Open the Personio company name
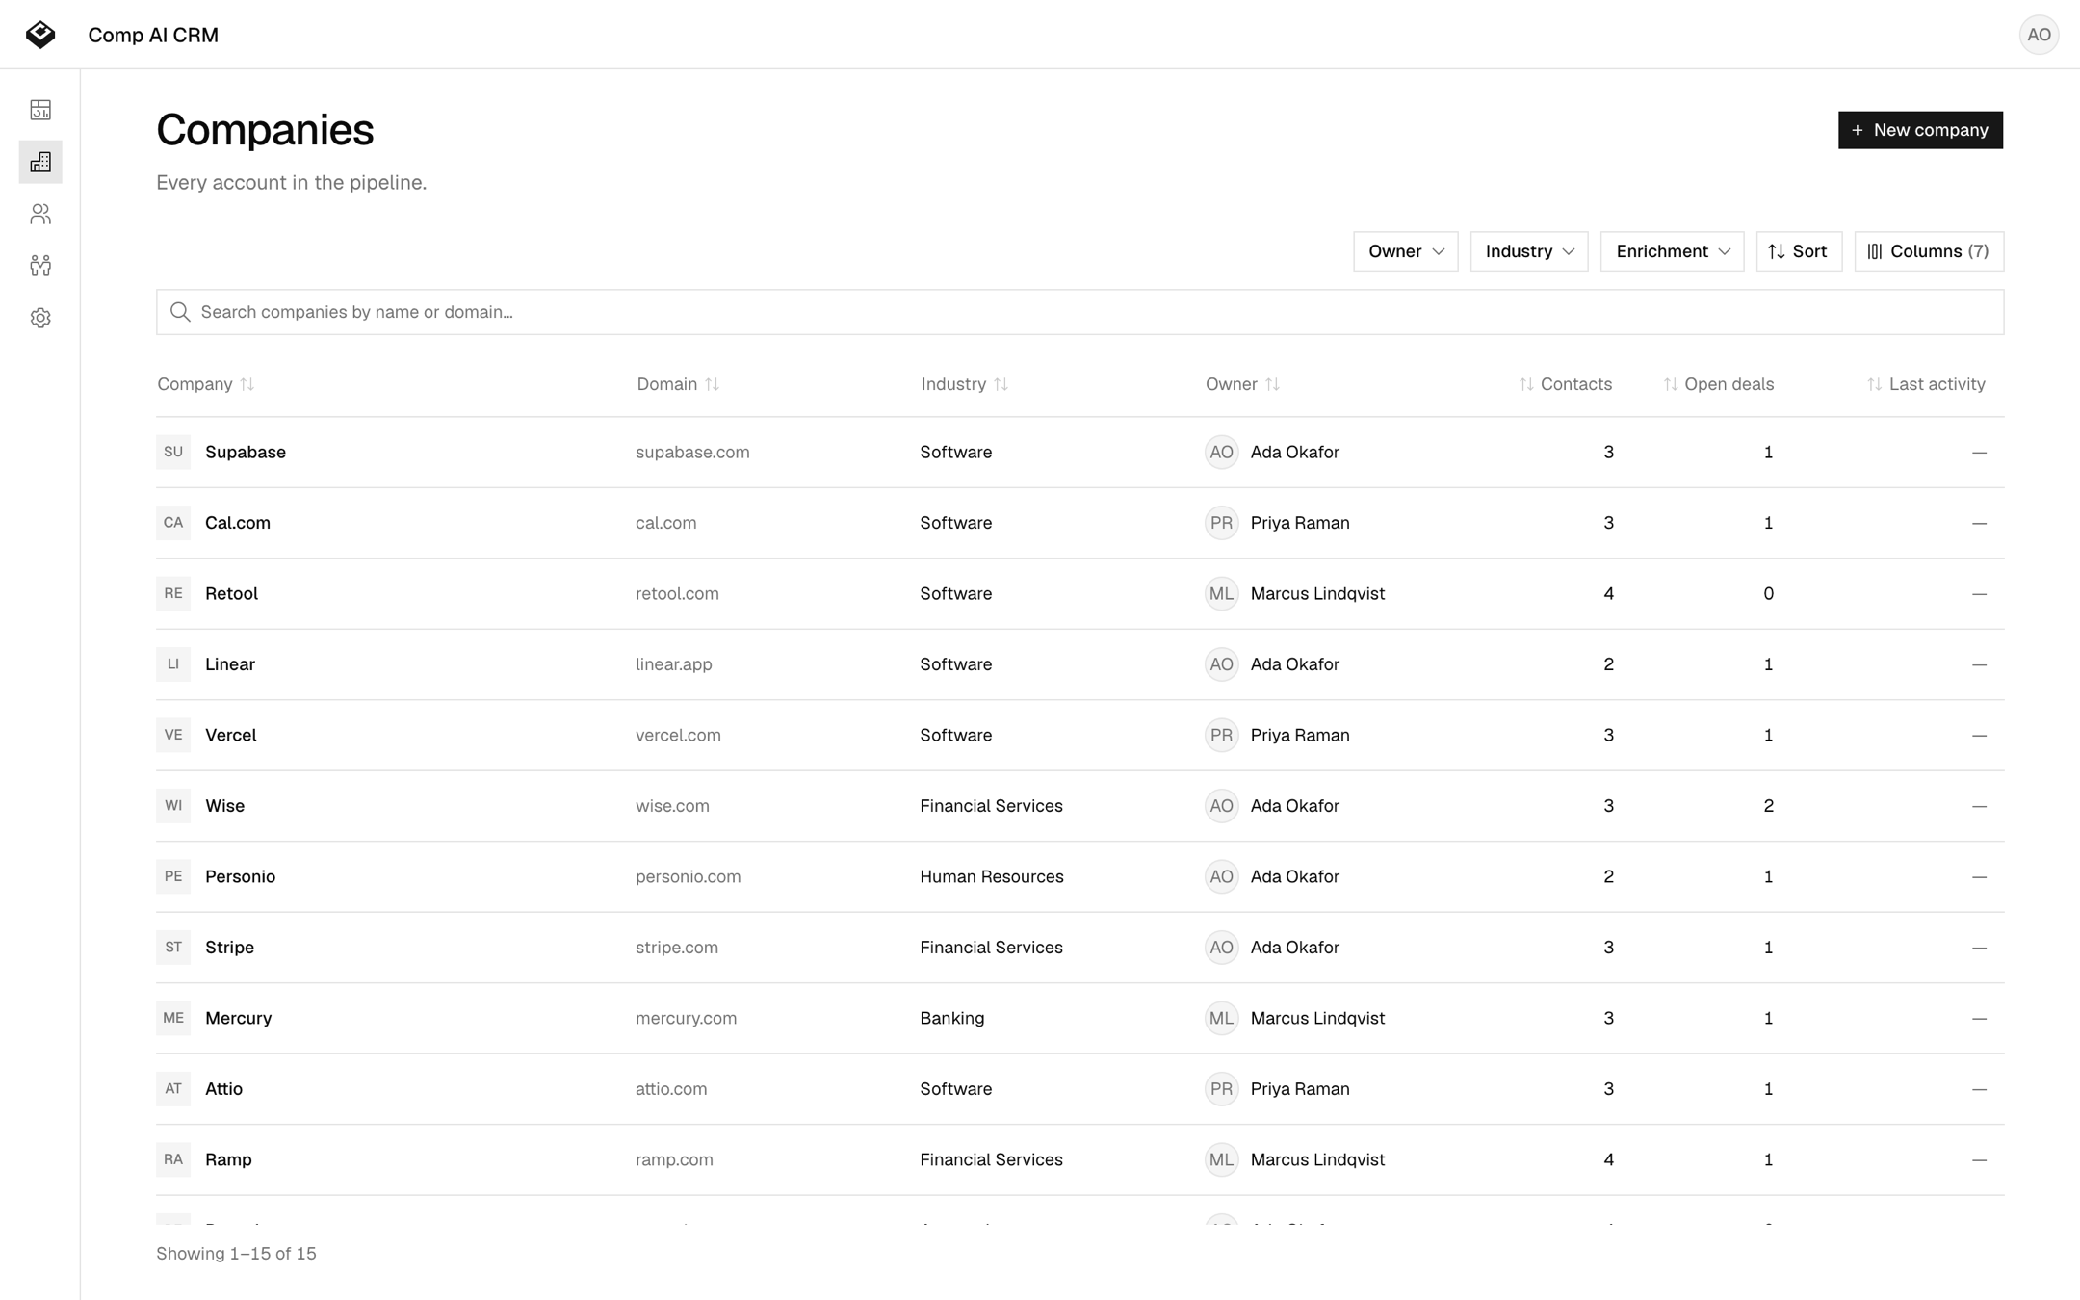 (x=241, y=876)
